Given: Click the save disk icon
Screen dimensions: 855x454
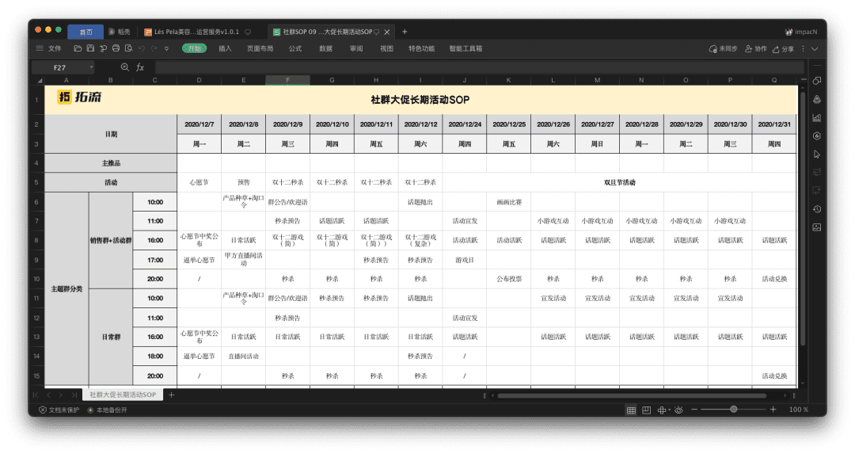Looking at the screenshot, I should click(x=90, y=48).
